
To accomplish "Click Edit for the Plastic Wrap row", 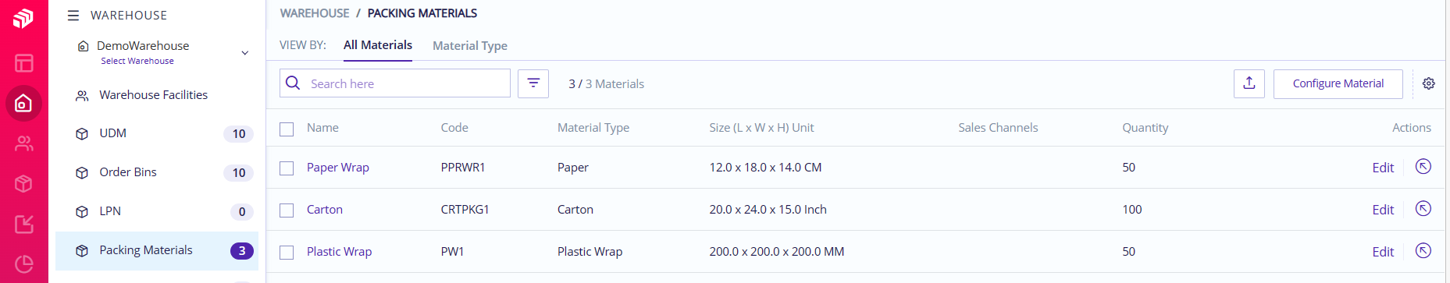I will point(1383,252).
